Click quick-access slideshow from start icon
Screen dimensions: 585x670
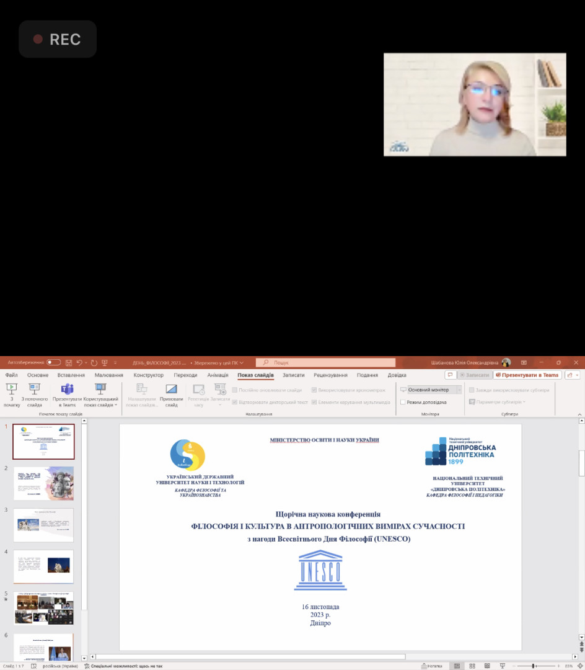pyautogui.click(x=105, y=362)
